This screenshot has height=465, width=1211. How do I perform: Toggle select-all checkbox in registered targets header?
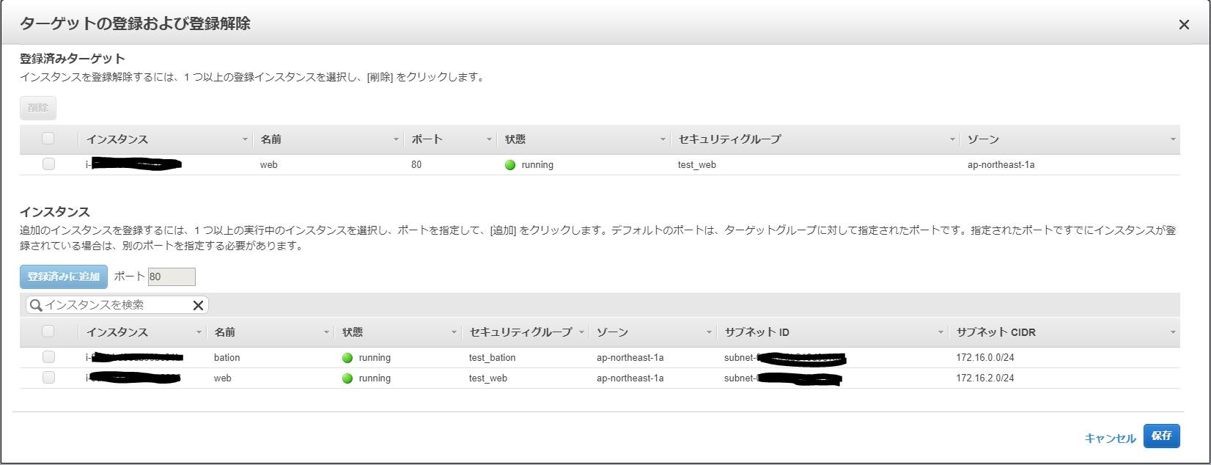point(48,139)
